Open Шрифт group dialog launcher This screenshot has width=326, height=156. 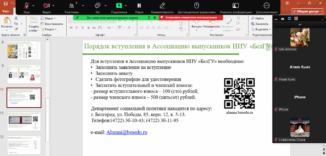coord(136,35)
